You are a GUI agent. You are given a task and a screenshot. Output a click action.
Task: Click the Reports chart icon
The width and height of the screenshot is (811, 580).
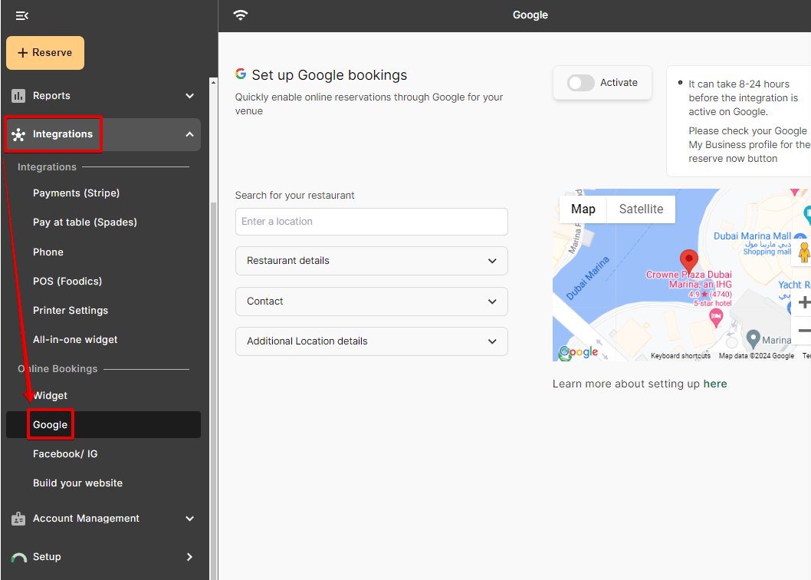[18, 95]
